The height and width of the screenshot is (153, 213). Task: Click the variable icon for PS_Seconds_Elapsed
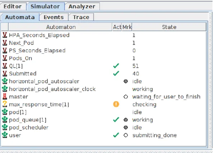coord(5,51)
